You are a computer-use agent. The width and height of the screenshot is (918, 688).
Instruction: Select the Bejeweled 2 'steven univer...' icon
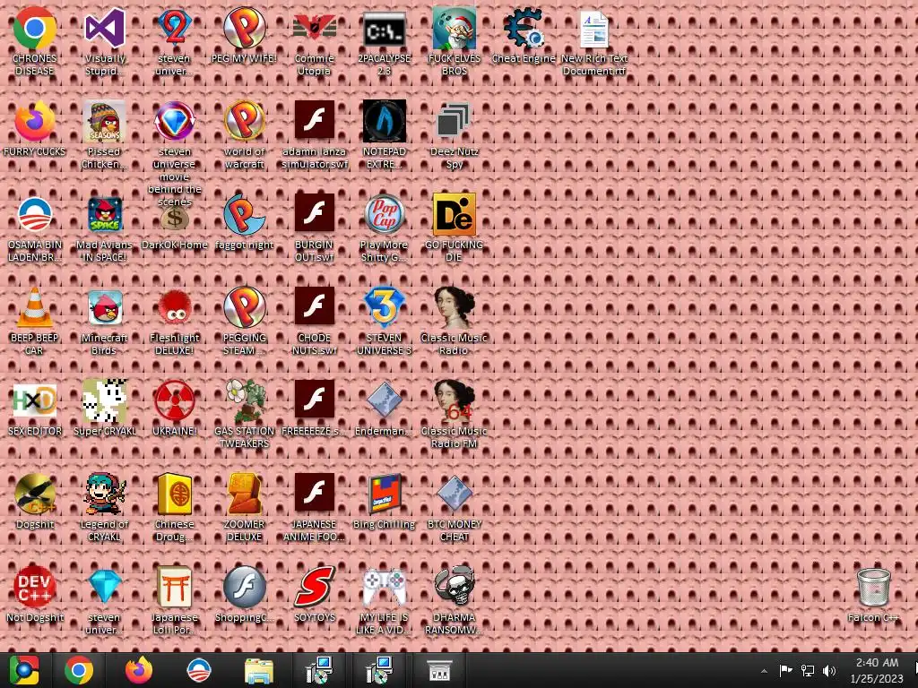(x=175, y=41)
